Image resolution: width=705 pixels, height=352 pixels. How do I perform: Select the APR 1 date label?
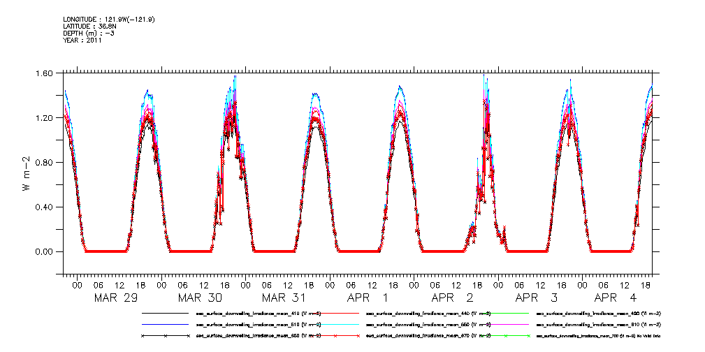coord(369,298)
